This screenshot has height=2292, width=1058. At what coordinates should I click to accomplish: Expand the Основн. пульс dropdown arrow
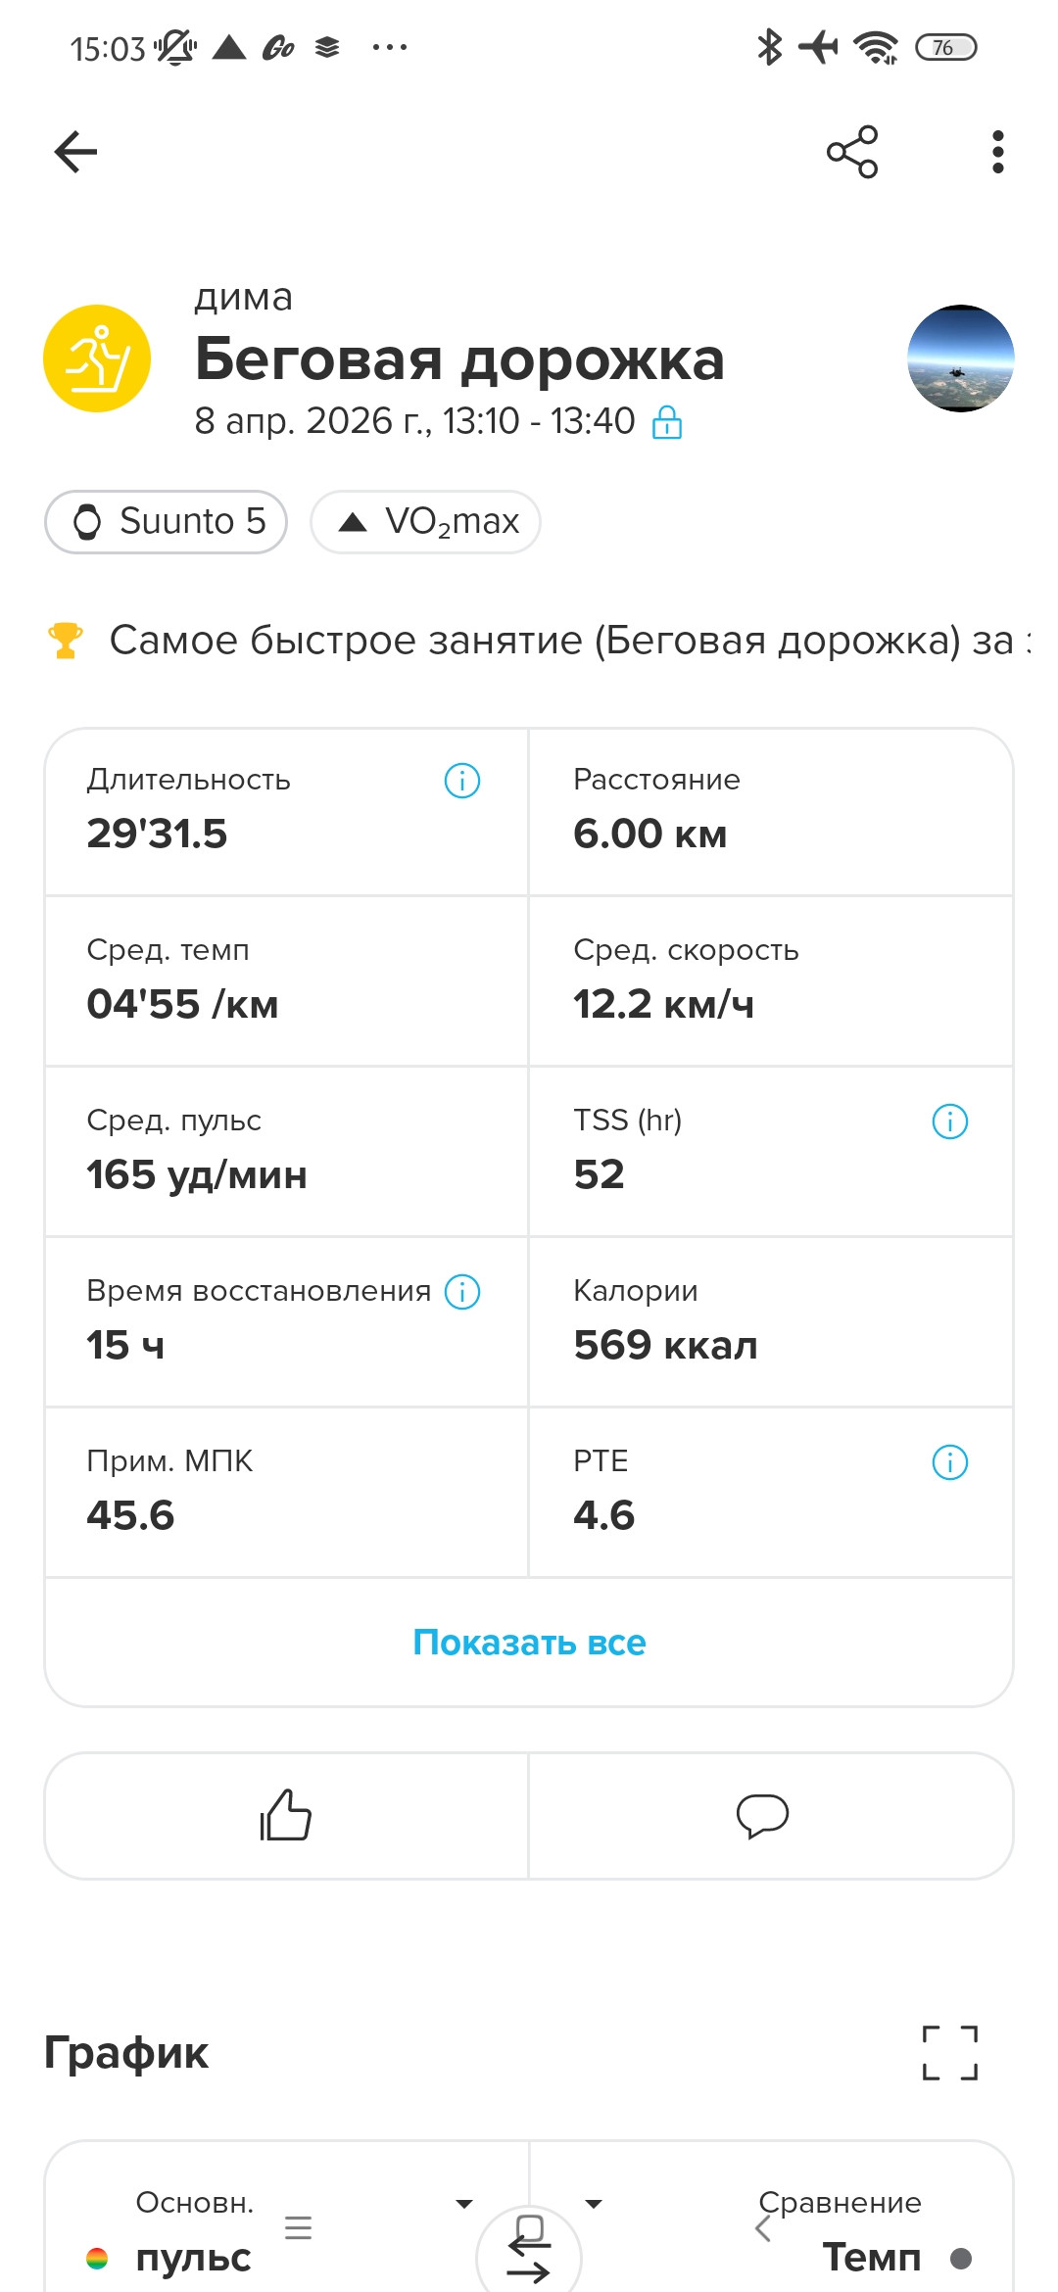pos(464,2204)
